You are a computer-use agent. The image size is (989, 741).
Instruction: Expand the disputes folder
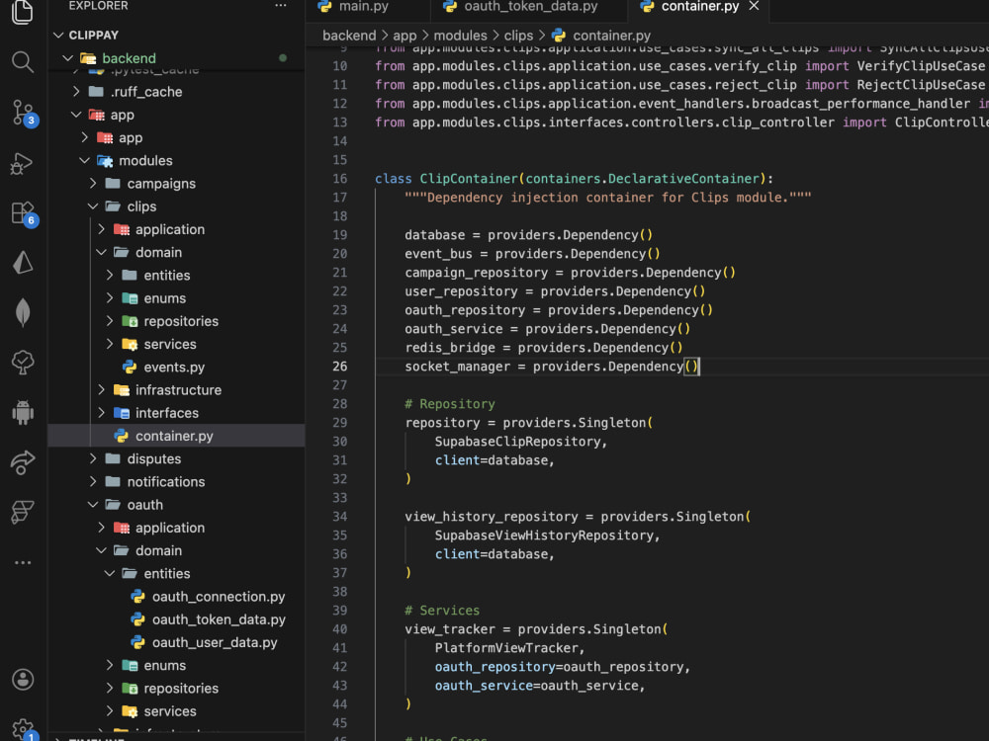(93, 458)
